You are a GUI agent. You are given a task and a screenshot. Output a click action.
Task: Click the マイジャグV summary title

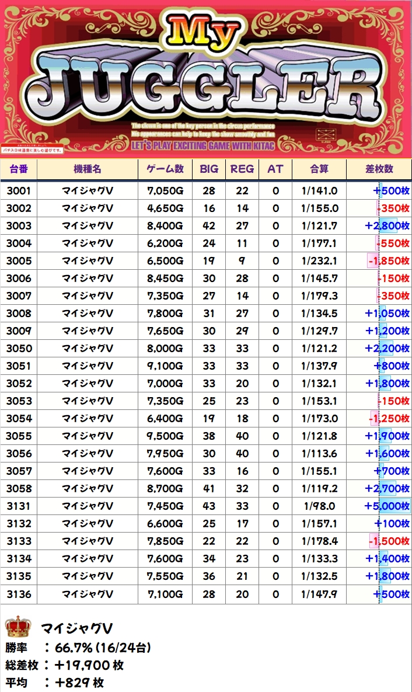pyautogui.click(x=77, y=628)
